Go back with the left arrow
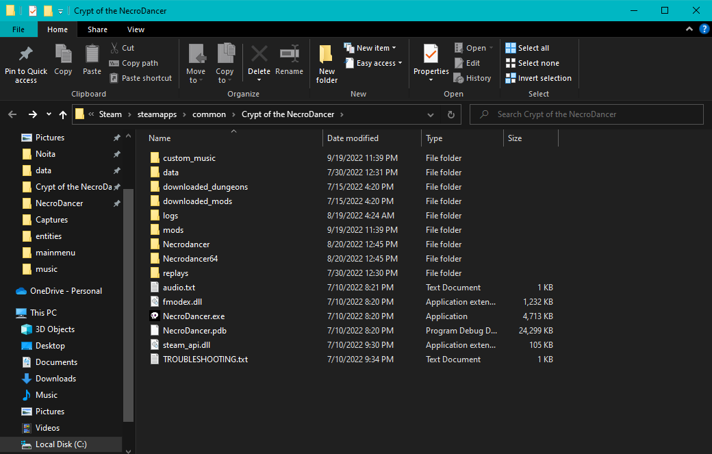This screenshot has width=712, height=454. coord(12,114)
